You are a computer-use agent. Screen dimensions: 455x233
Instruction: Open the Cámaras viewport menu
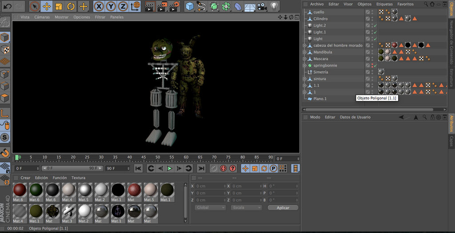pos(42,17)
